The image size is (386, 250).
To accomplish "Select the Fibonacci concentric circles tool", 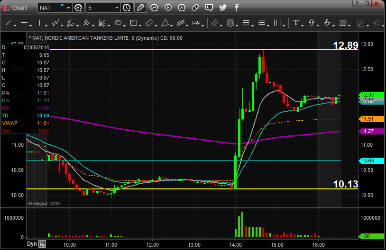I will (x=230, y=23).
